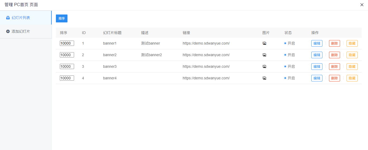Click banner4's image thumbnail icon
Image resolution: width=368 pixels, height=150 pixels.
pos(264,78)
